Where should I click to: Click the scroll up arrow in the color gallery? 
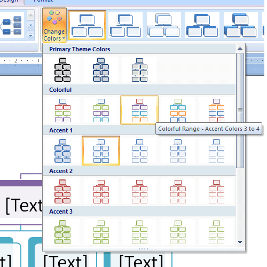(x=240, y=49)
